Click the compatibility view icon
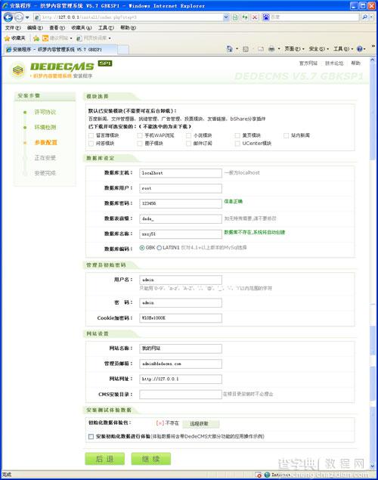Viewport: 378px width, 480px height. pos(235,17)
